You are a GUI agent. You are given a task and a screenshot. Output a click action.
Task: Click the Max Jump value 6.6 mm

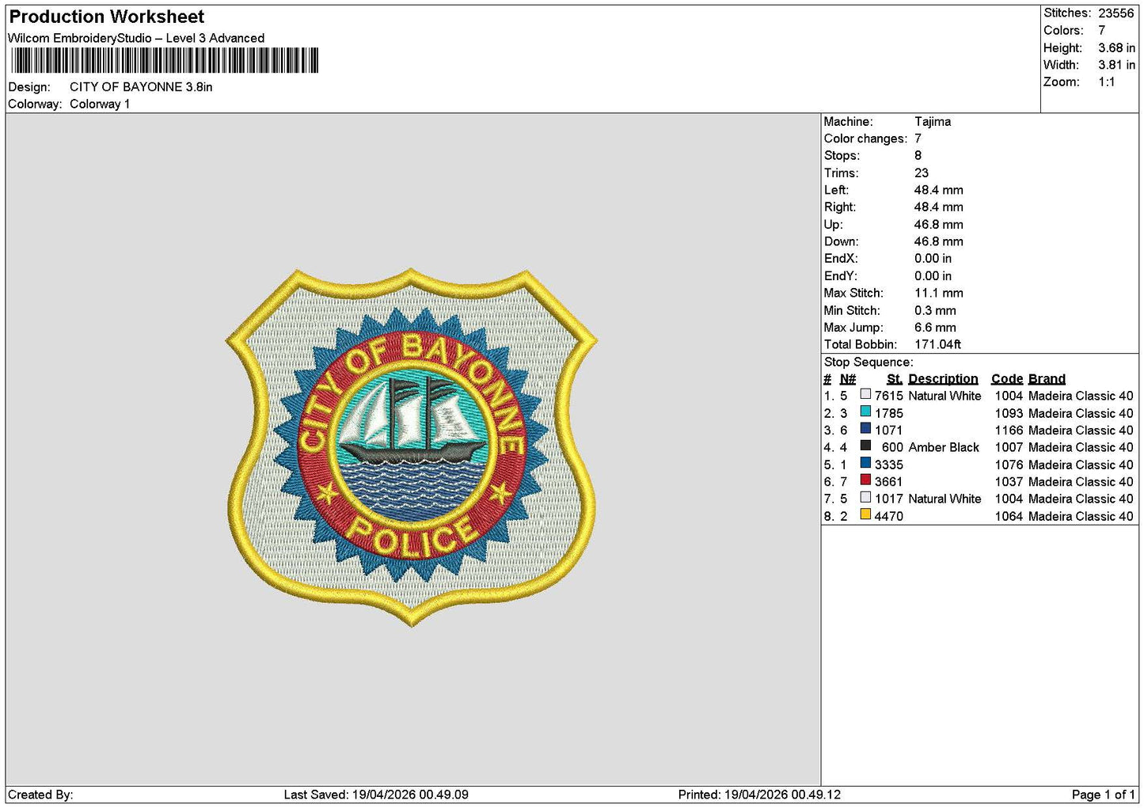point(935,328)
